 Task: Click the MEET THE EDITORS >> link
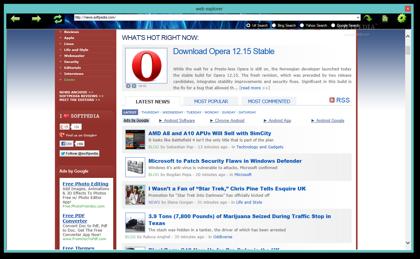click(x=80, y=100)
